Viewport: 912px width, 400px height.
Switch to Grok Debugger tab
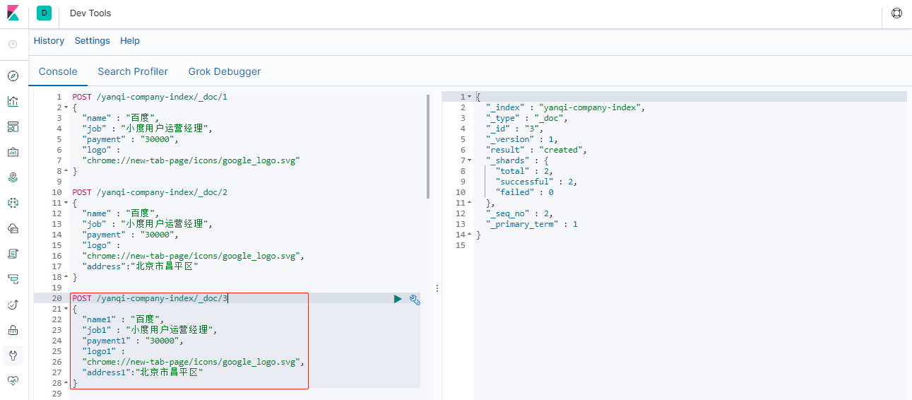[225, 71]
